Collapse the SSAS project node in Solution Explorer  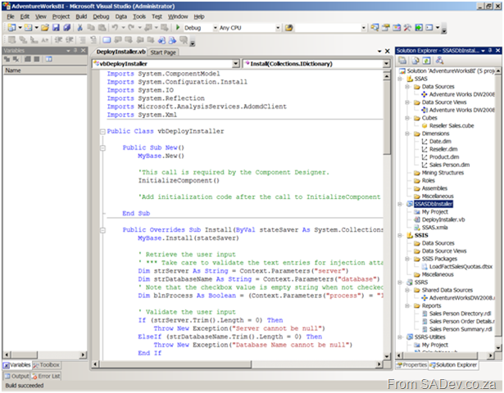tap(400, 79)
